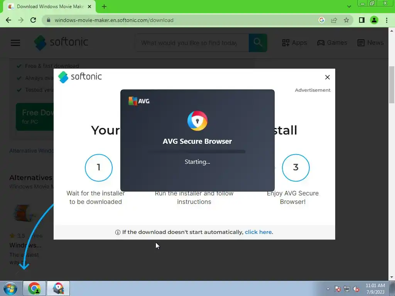Viewport: 395px width, 296px height.
Task: Click the AVG Secure Browser shield icon
Action: [197, 121]
